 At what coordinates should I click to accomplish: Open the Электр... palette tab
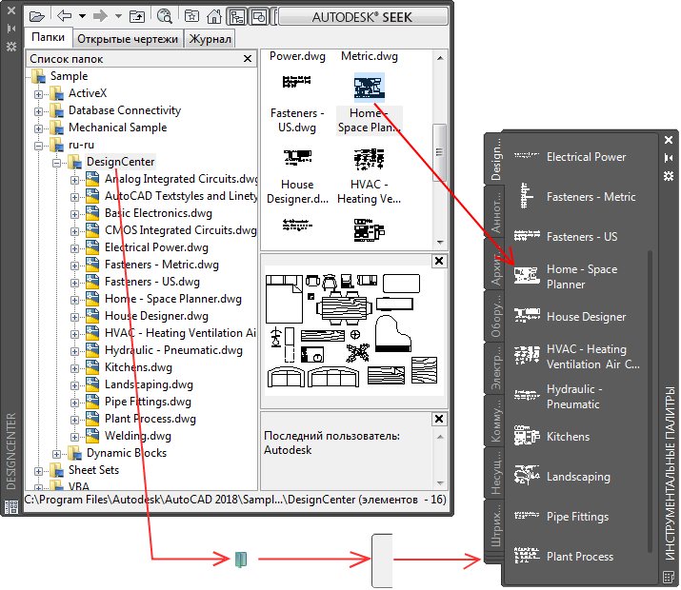(x=495, y=368)
